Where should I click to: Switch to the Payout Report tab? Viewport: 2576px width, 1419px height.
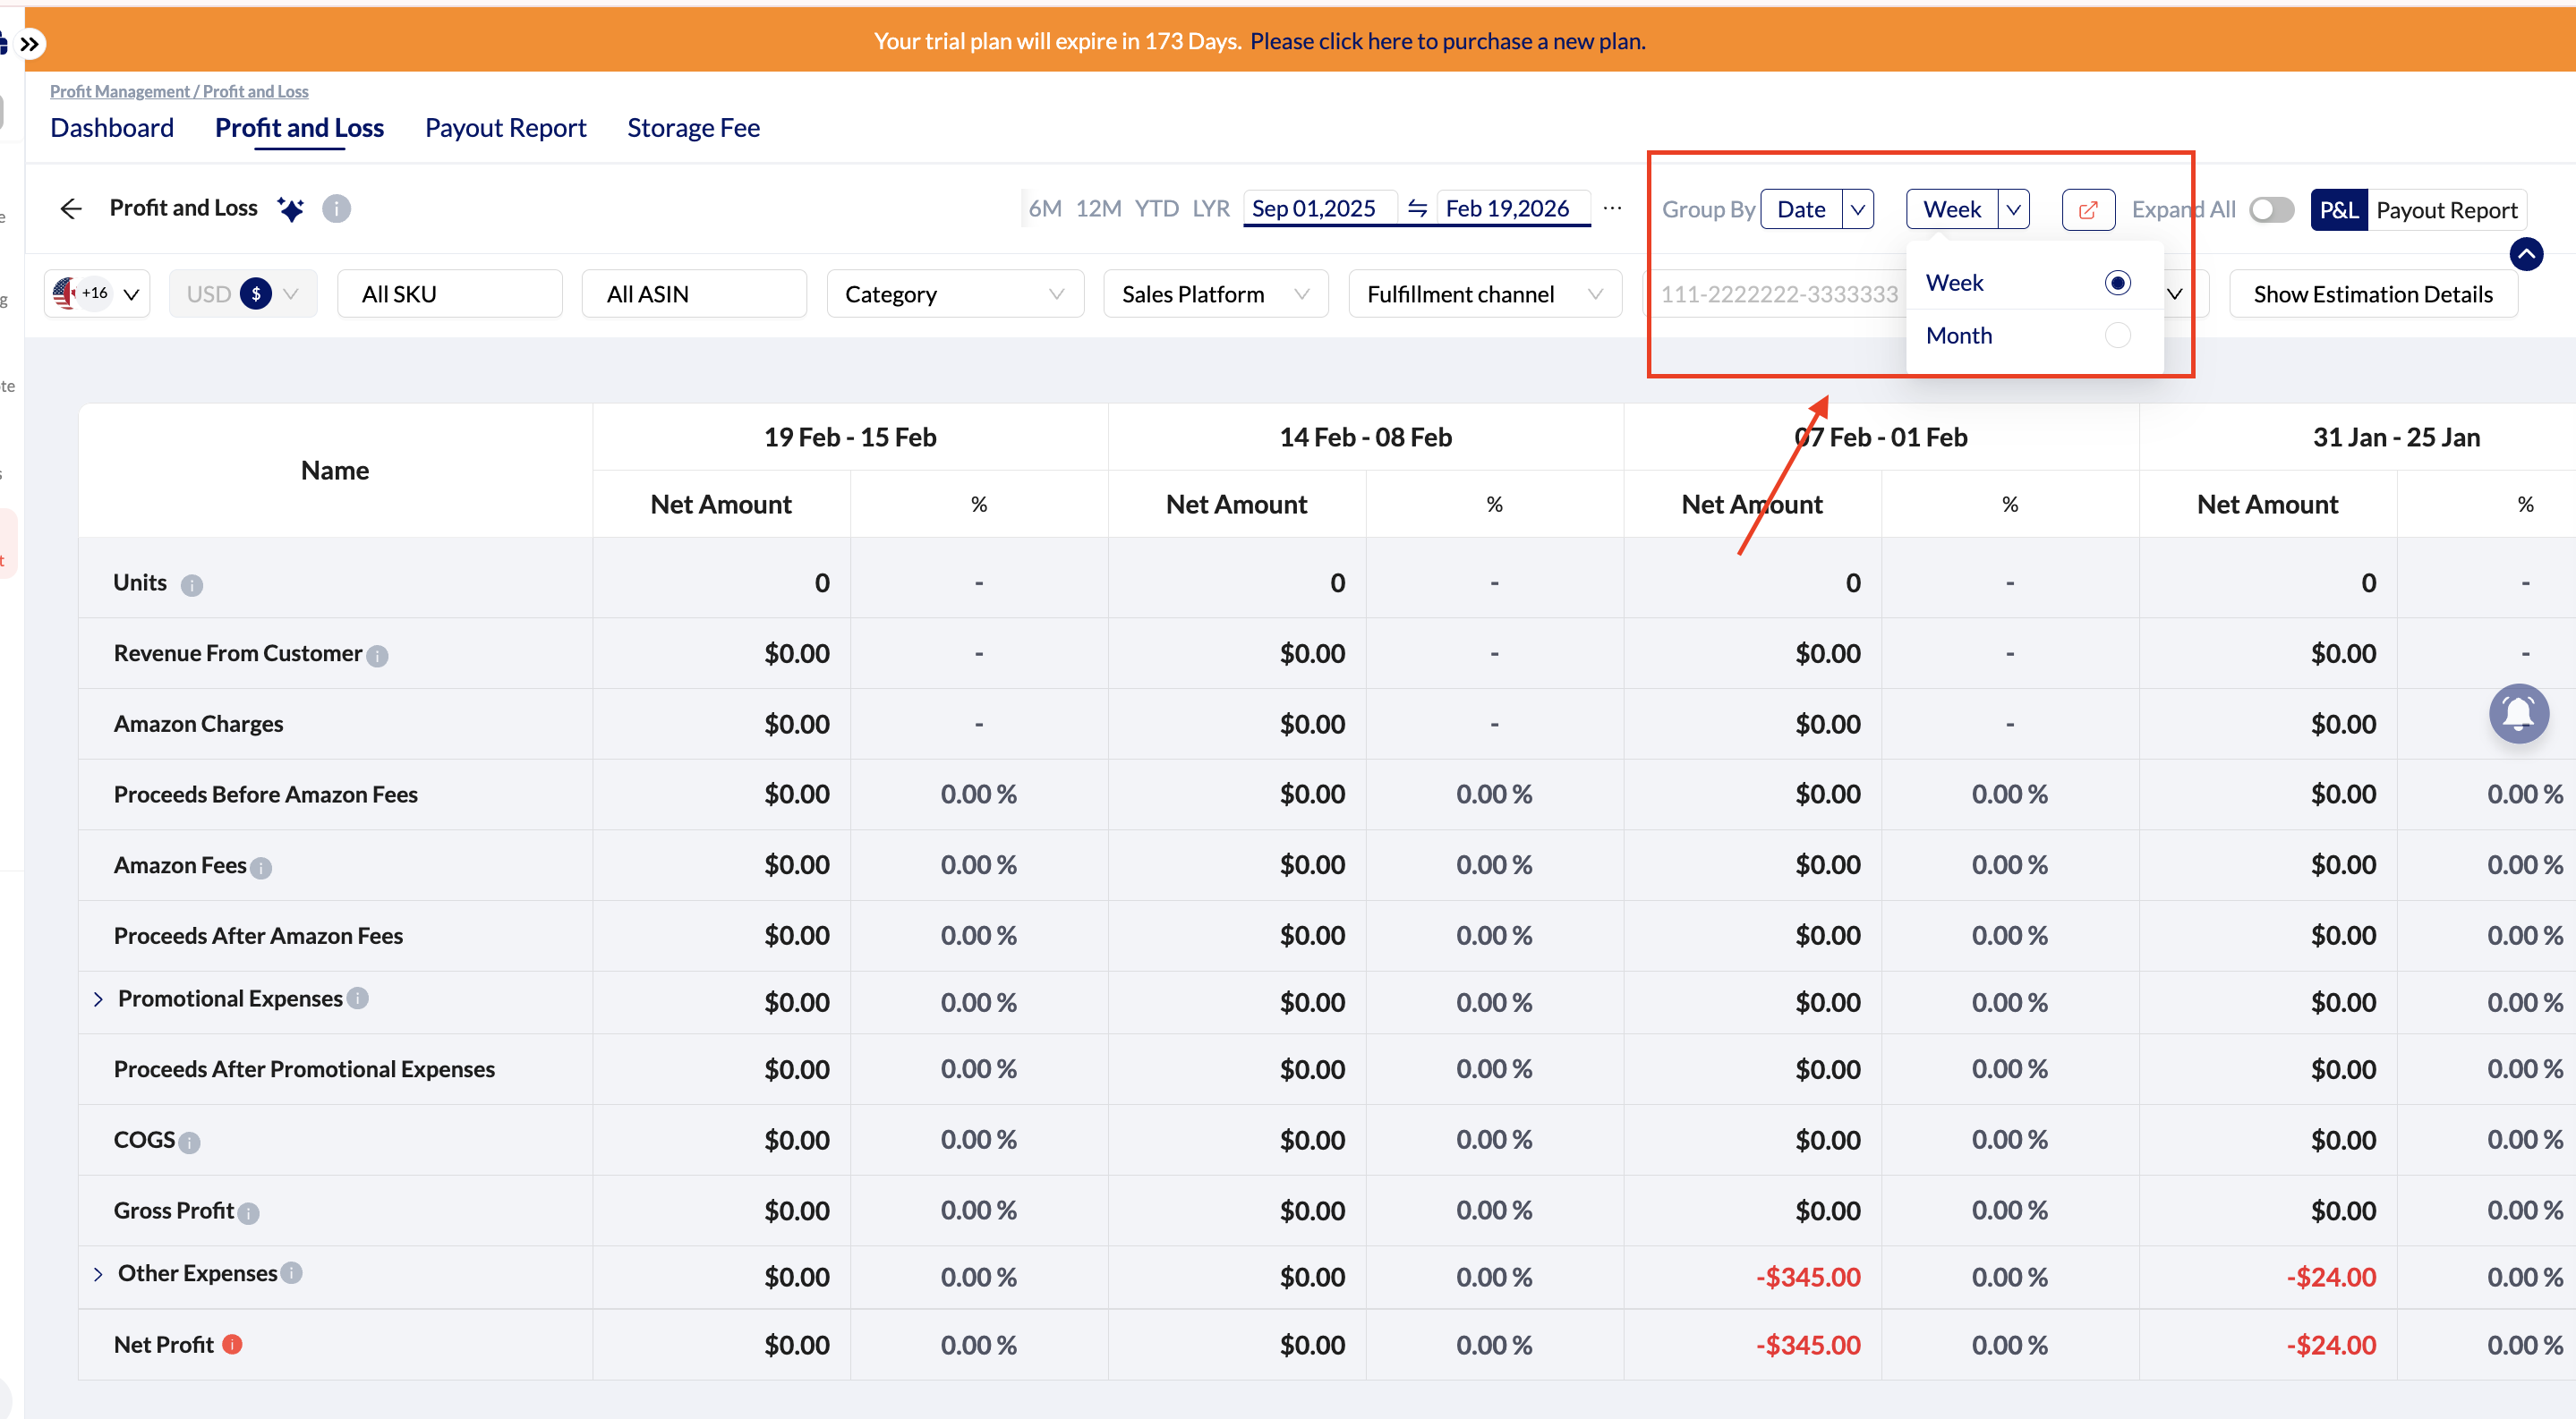click(x=505, y=128)
